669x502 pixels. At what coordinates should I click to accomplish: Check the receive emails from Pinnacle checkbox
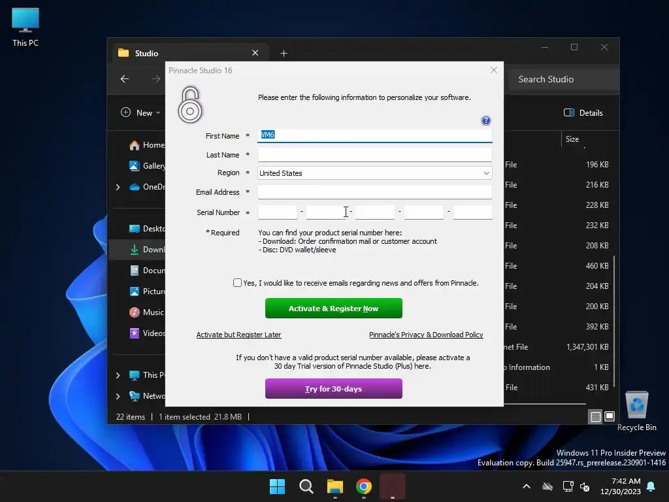click(237, 282)
